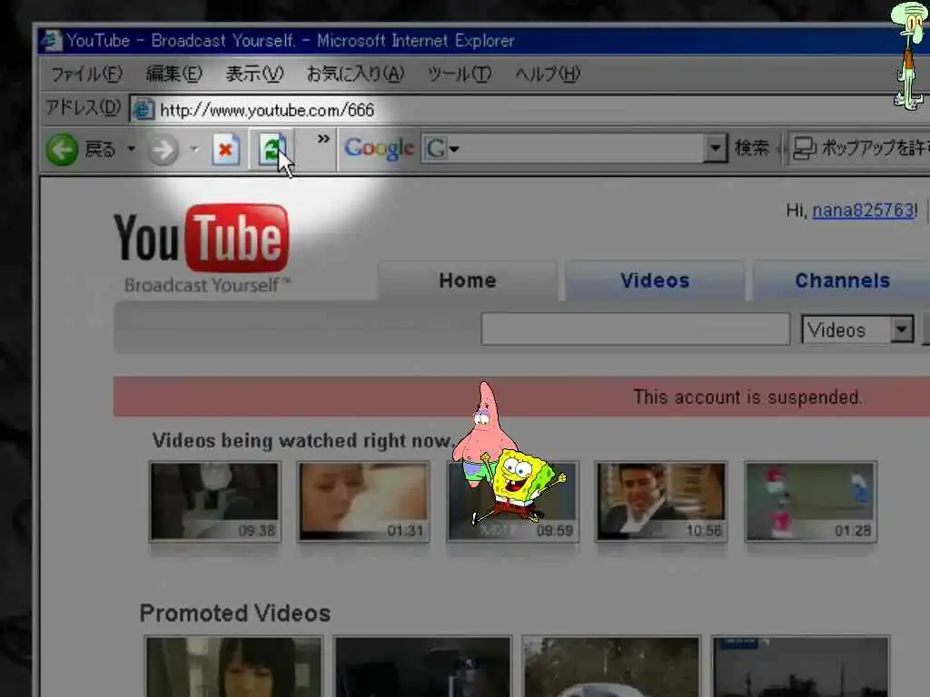Click the Google toolbar logo
Image resolution: width=930 pixels, height=697 pixels.
[379, 148]
